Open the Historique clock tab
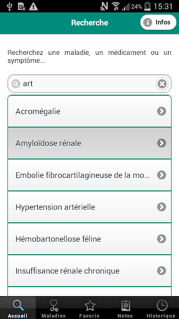The image size is (179, 319). (161, 308)
